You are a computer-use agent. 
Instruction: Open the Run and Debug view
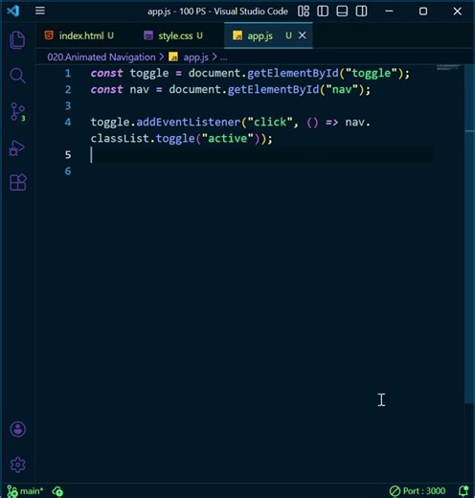[17, 148]
